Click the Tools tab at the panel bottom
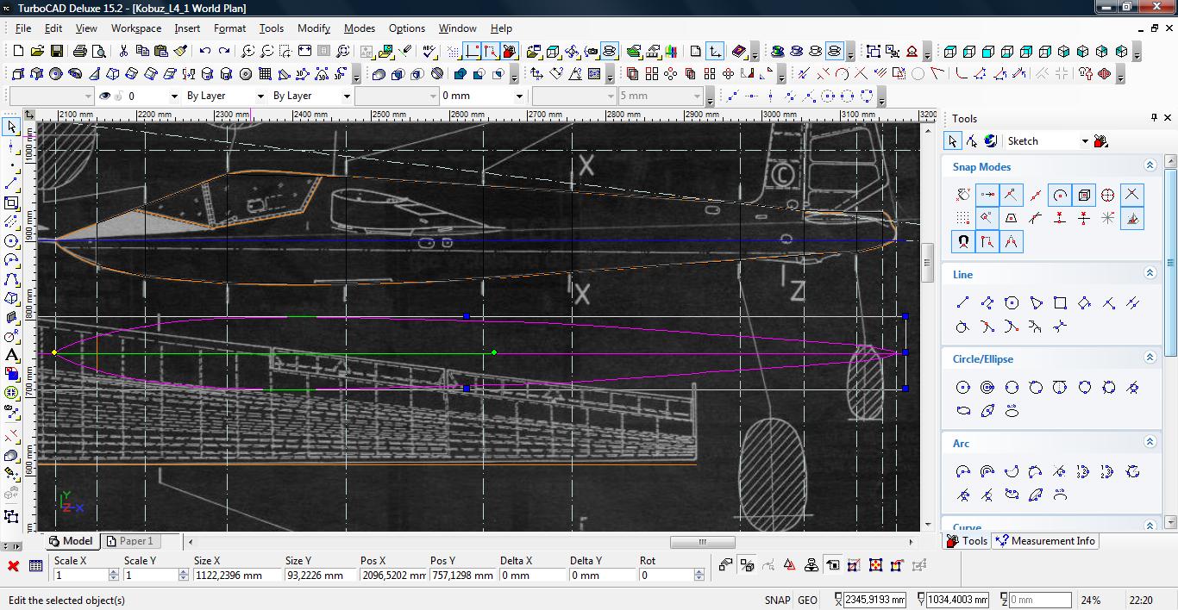The image size is (1178, 610). click(x=967, y=541)
